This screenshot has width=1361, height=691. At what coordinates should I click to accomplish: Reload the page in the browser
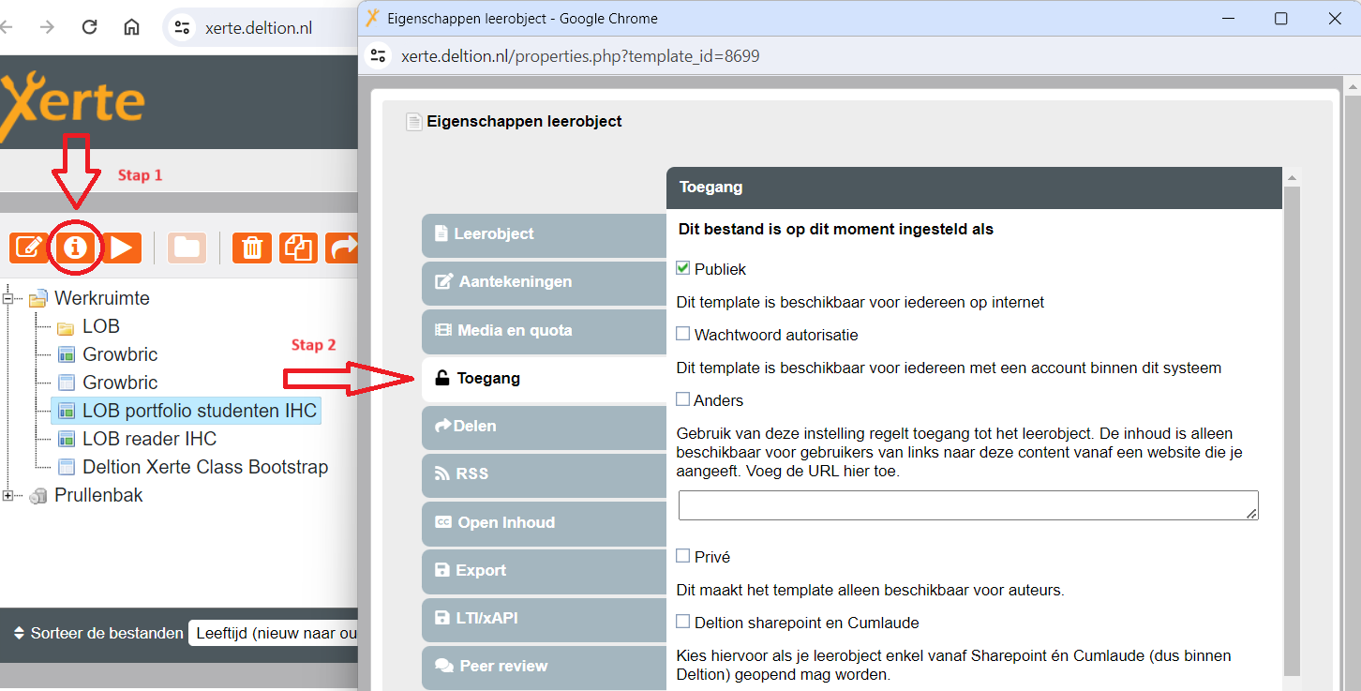(89, 27)
